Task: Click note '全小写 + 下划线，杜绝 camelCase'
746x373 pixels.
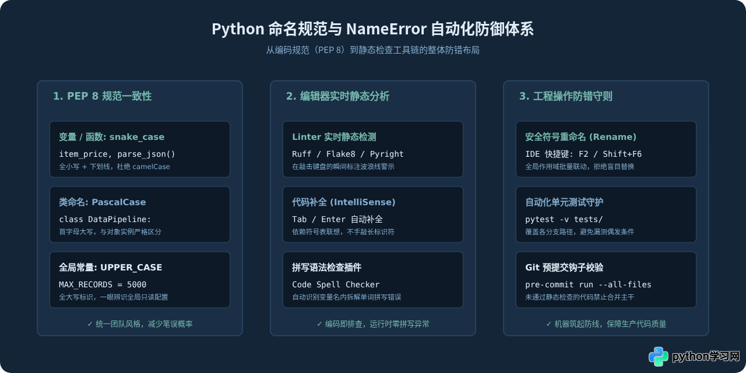Action: pos(114,167)
